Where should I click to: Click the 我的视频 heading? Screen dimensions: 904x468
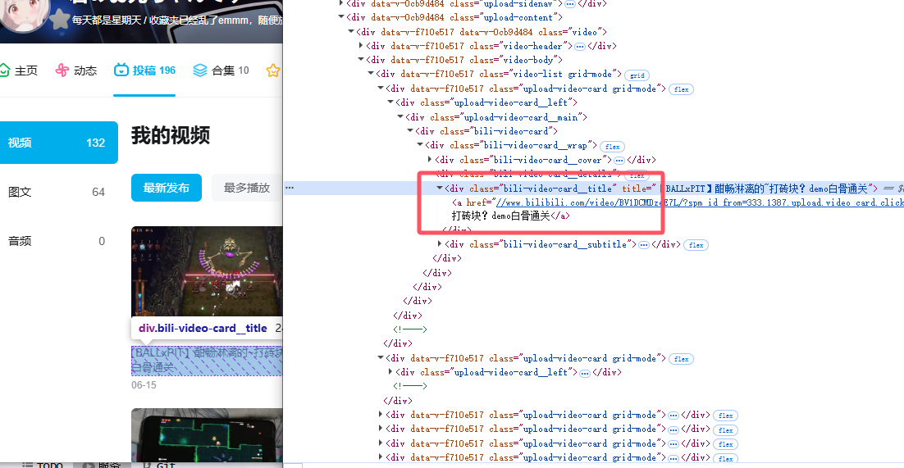point(170,135)
